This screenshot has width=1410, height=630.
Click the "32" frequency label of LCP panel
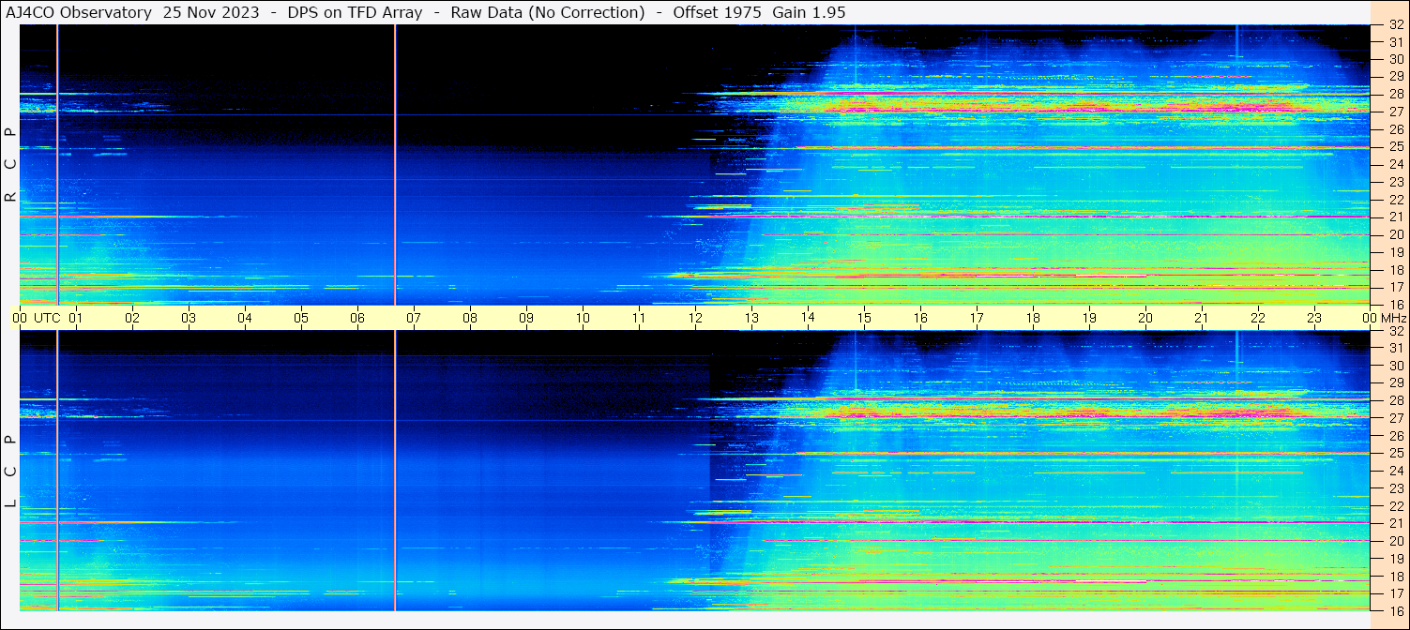pyautogui.click(x=1396, y=331)
